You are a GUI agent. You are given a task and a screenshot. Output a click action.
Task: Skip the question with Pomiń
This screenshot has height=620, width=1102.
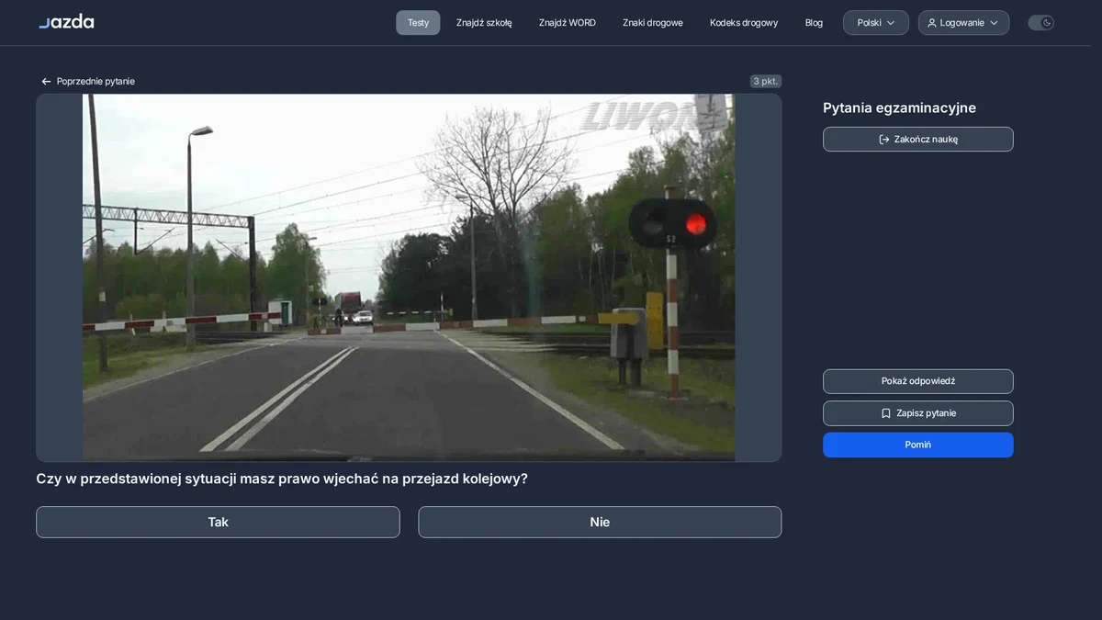coord(918,445)
